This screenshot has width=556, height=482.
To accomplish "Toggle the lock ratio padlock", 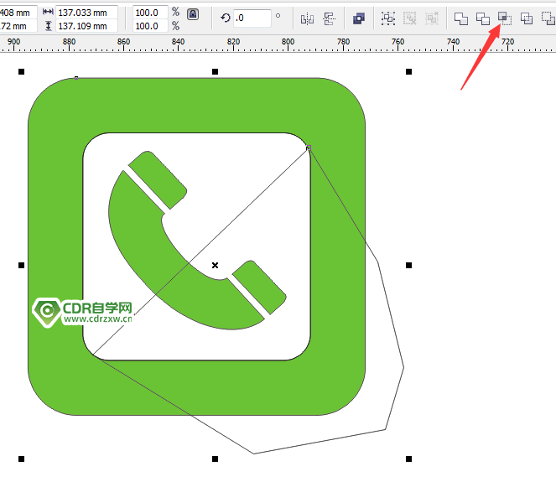I will [193, 14].
